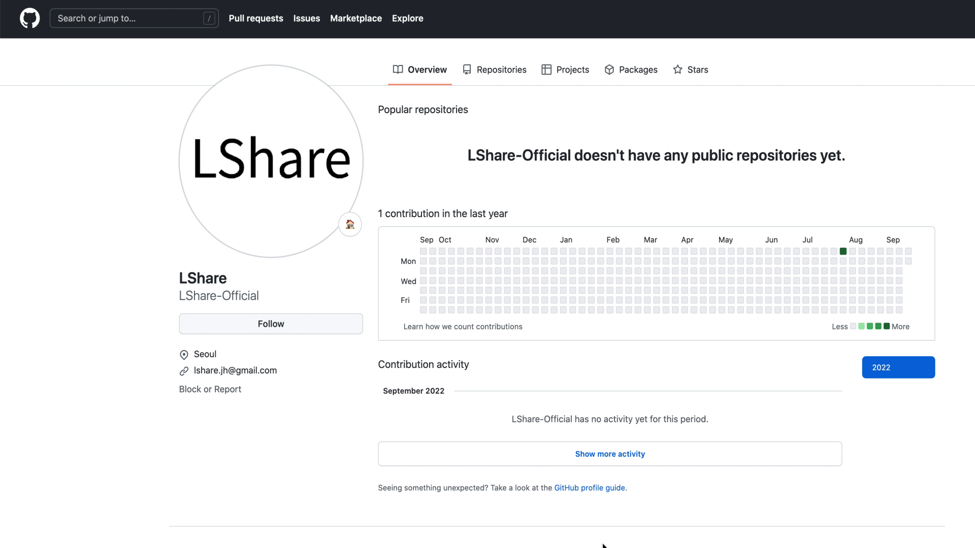Click the lightest green legend square

861,326
